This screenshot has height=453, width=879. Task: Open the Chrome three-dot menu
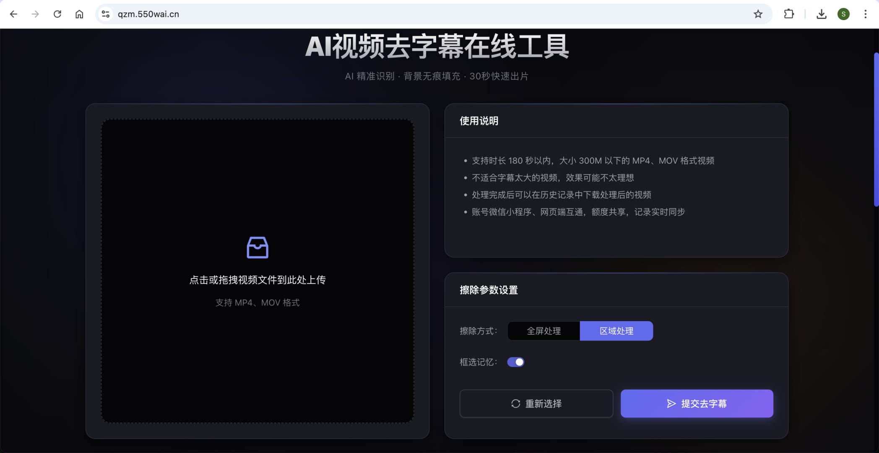point(865,14)
